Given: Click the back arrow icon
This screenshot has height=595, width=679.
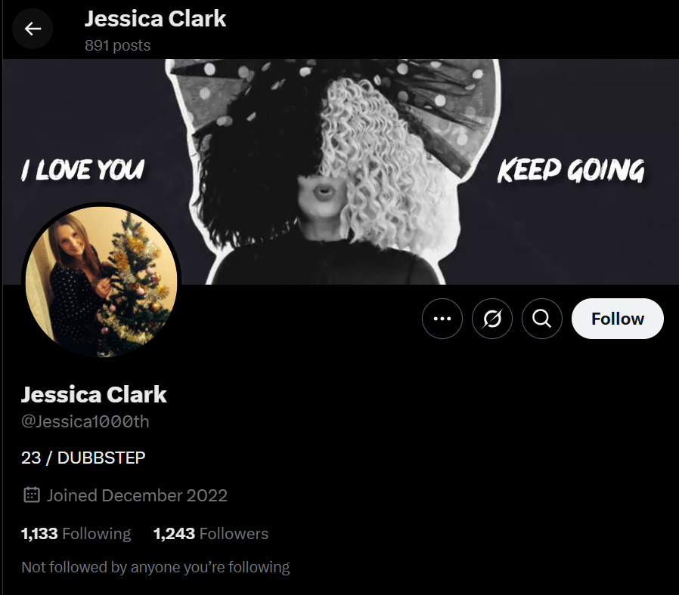Looking at the screenshot, I should [33, 29].
